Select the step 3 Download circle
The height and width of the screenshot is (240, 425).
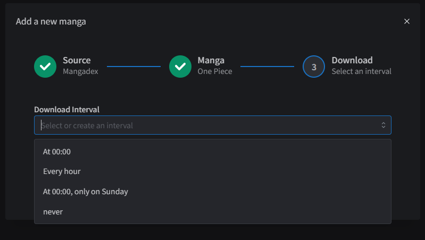314,67
